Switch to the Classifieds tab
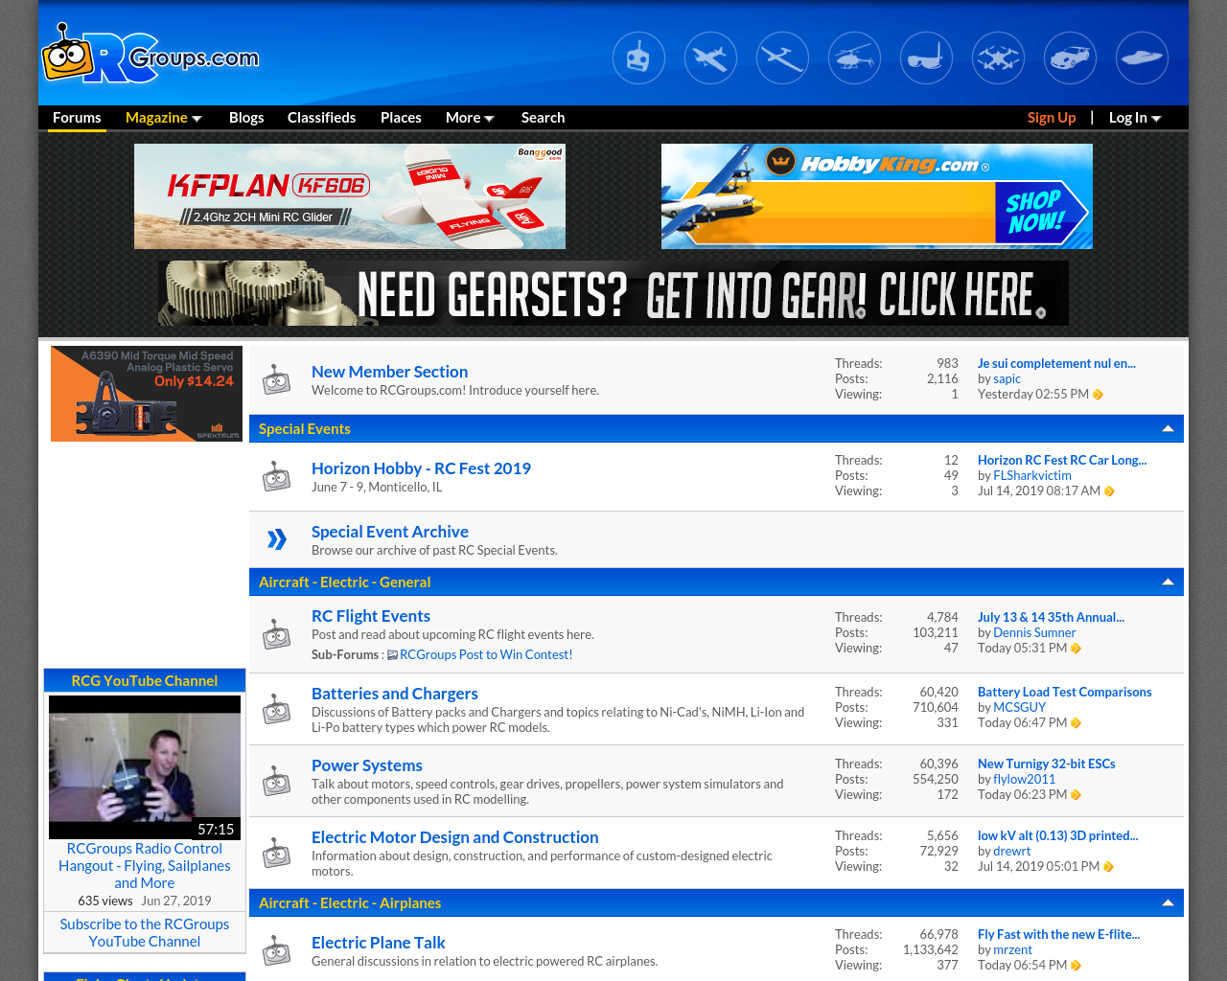The image size is (1227, 981). click(321, 117)
